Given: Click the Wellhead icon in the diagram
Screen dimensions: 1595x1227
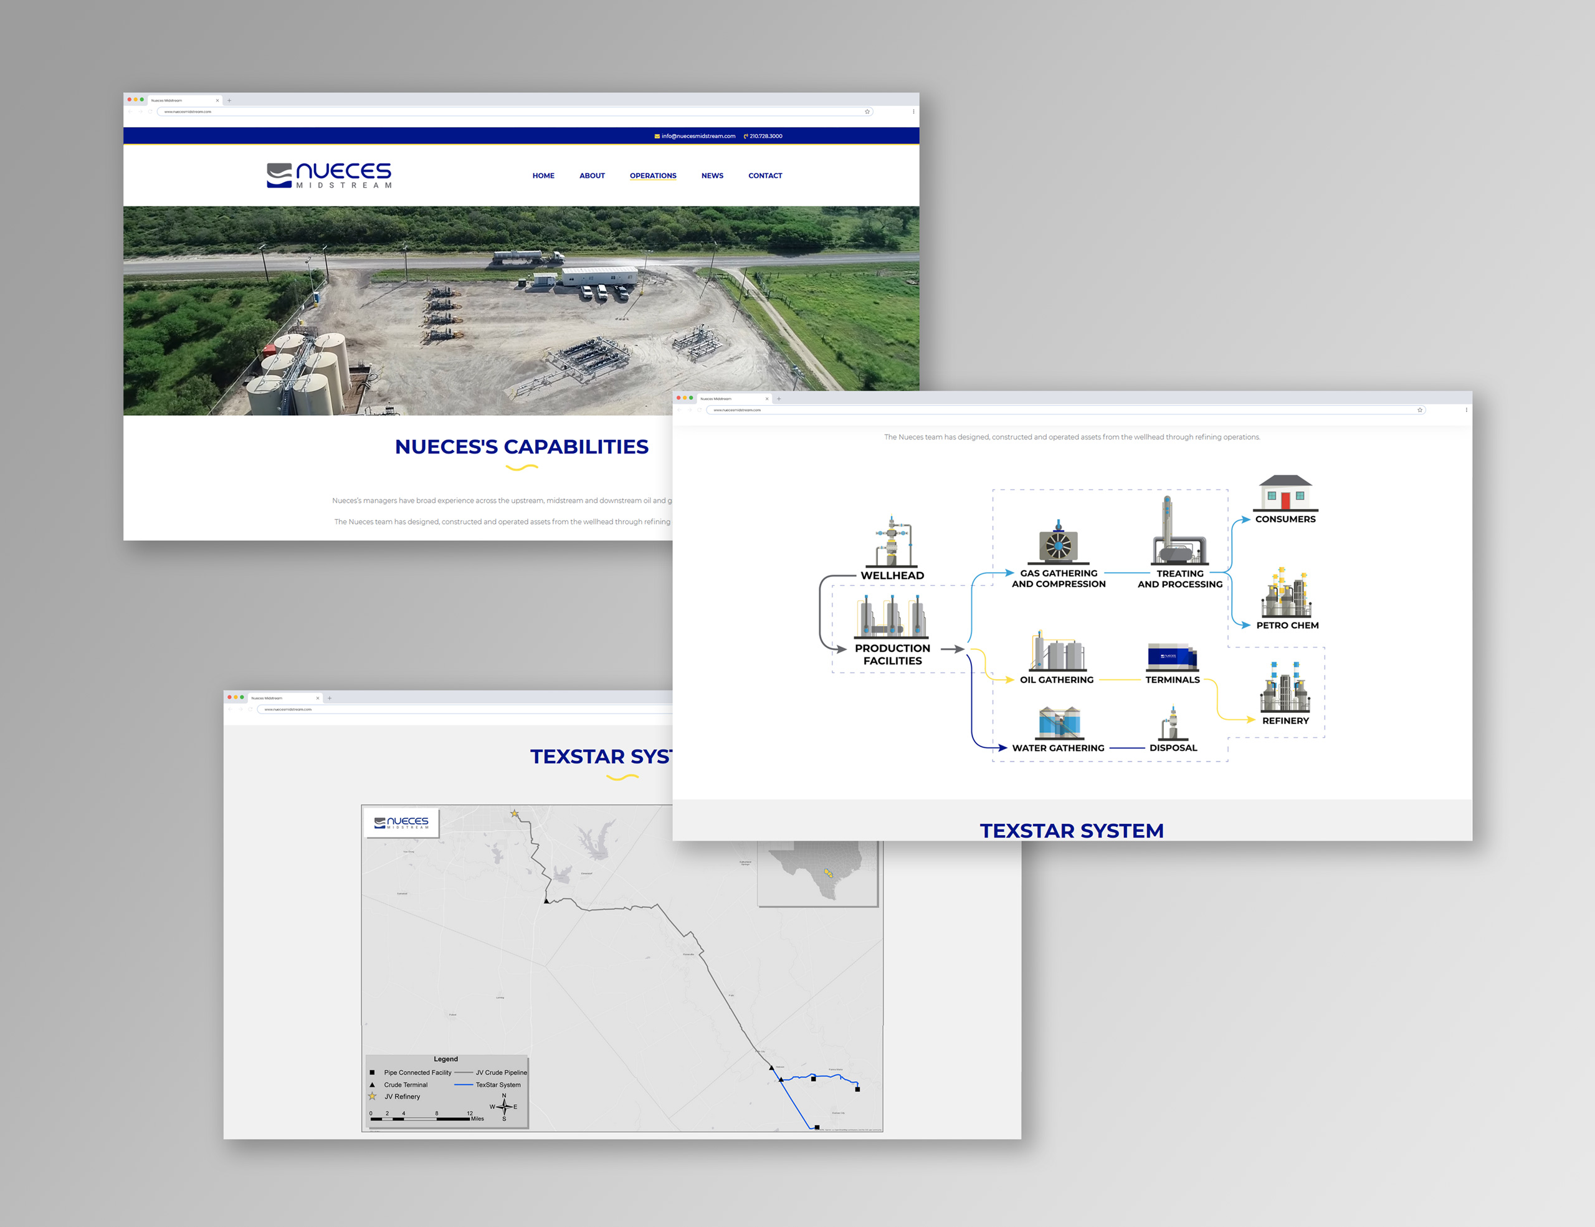Looking at the screenshot, I should (892, 541).
